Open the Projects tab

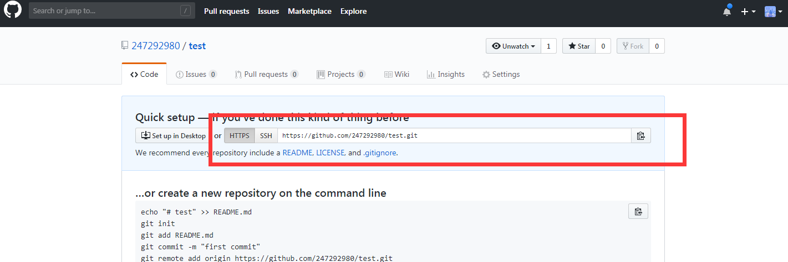click(341, 74)
